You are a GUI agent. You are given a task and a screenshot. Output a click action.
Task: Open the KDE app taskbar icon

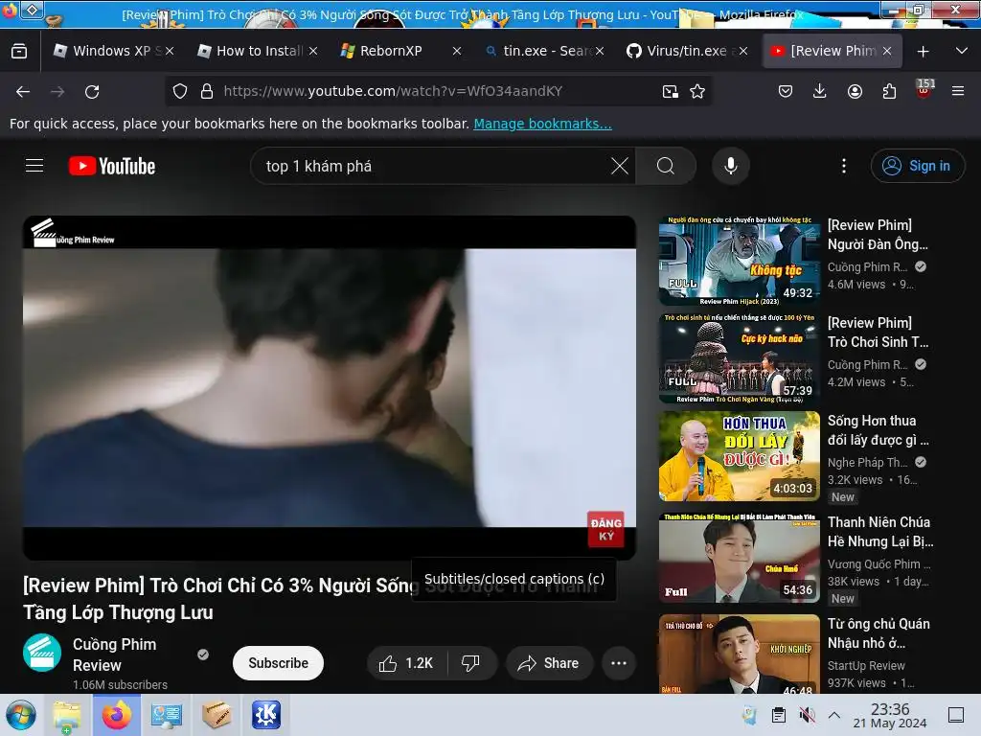coord(266,715)
